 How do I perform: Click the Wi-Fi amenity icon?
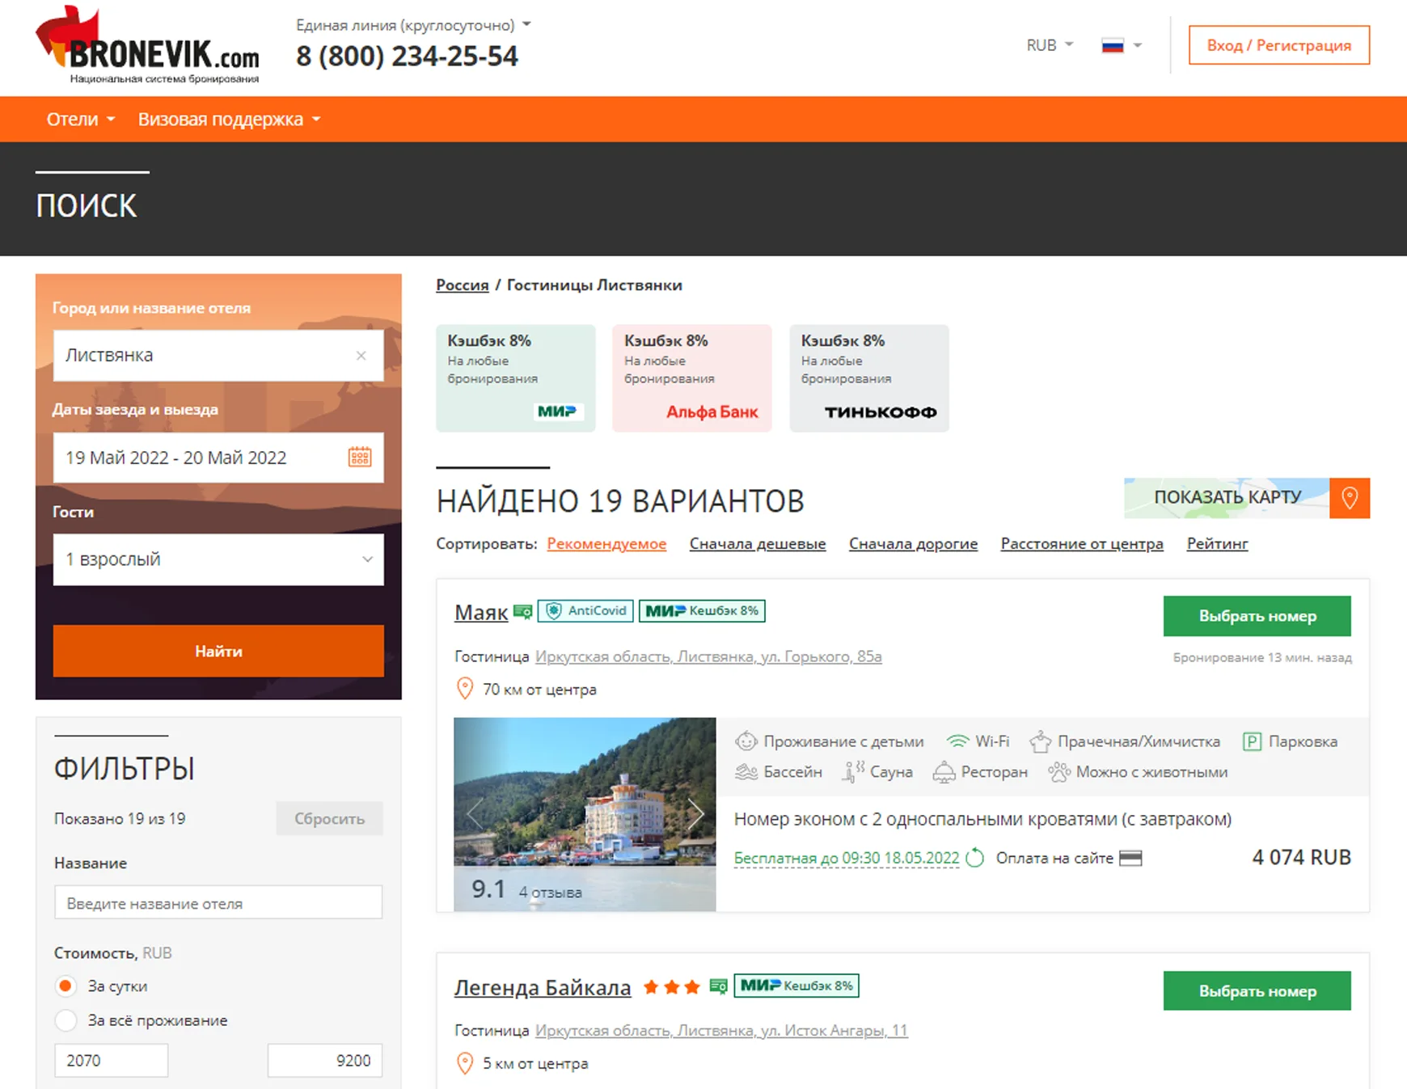pos(957,741)
